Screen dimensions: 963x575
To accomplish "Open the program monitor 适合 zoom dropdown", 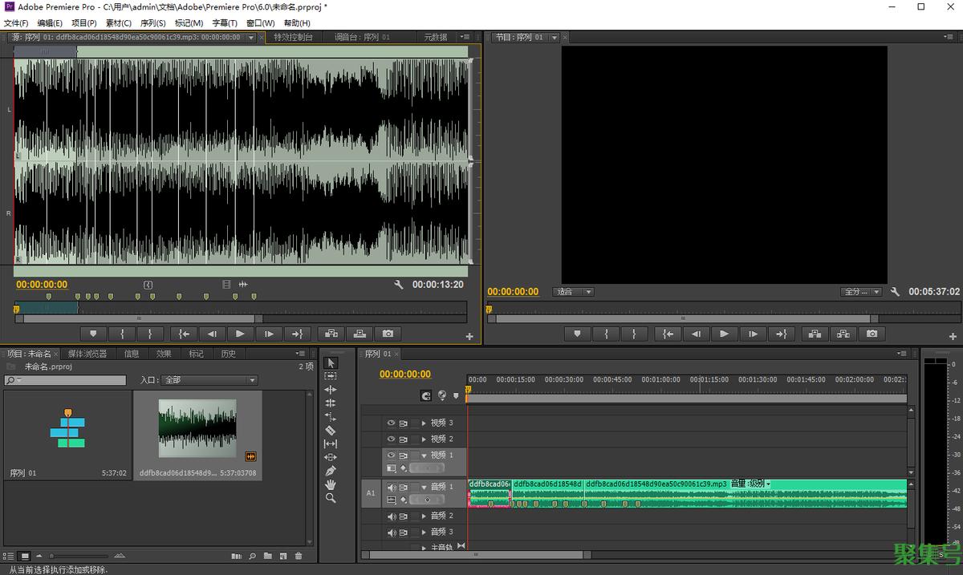I will pos(575,292).
